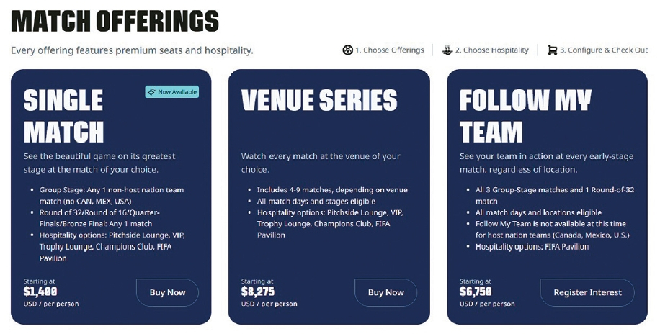Go to the 'Choose Hospitality' step label
This screenshot has height=334, width=660.
(492, 50)
